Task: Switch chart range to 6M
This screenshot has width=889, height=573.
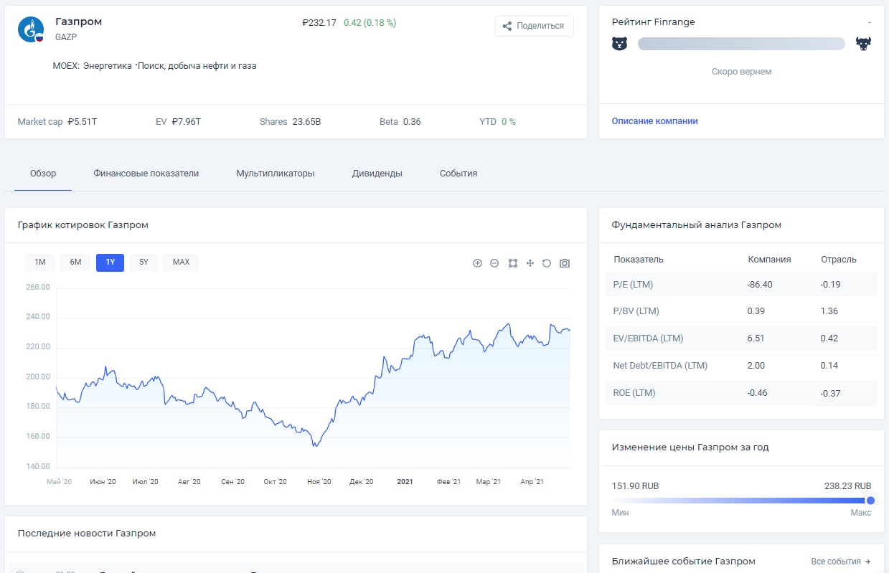Action: (x=75, y=262)
